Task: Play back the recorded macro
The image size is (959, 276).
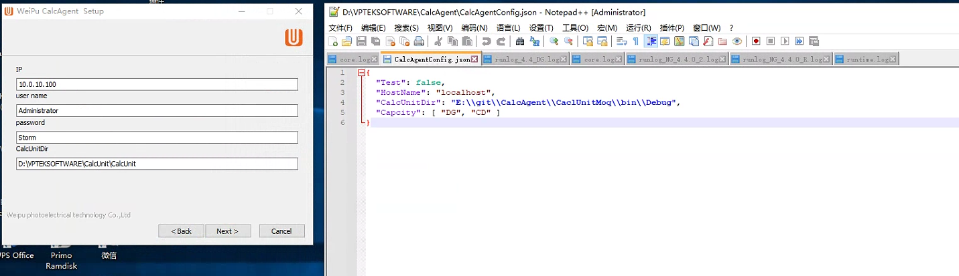Action: 785,41
